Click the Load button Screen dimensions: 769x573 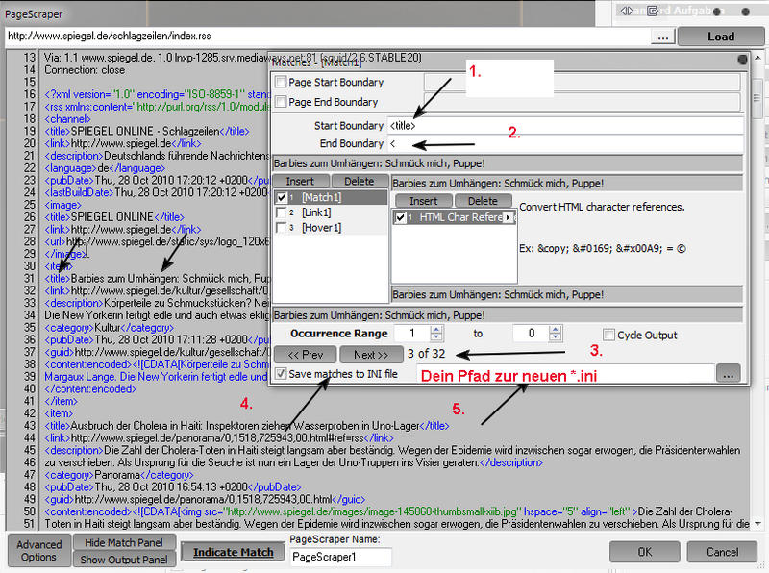[720, 37]
